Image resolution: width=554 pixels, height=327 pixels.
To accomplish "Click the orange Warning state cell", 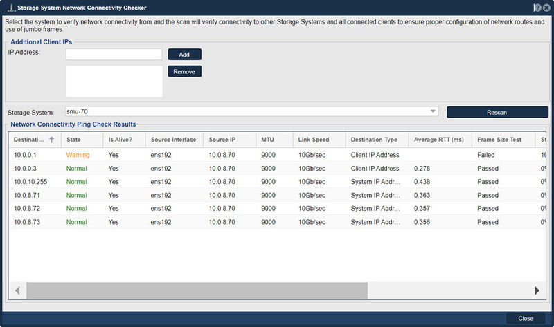I will (x=78, y=155).
